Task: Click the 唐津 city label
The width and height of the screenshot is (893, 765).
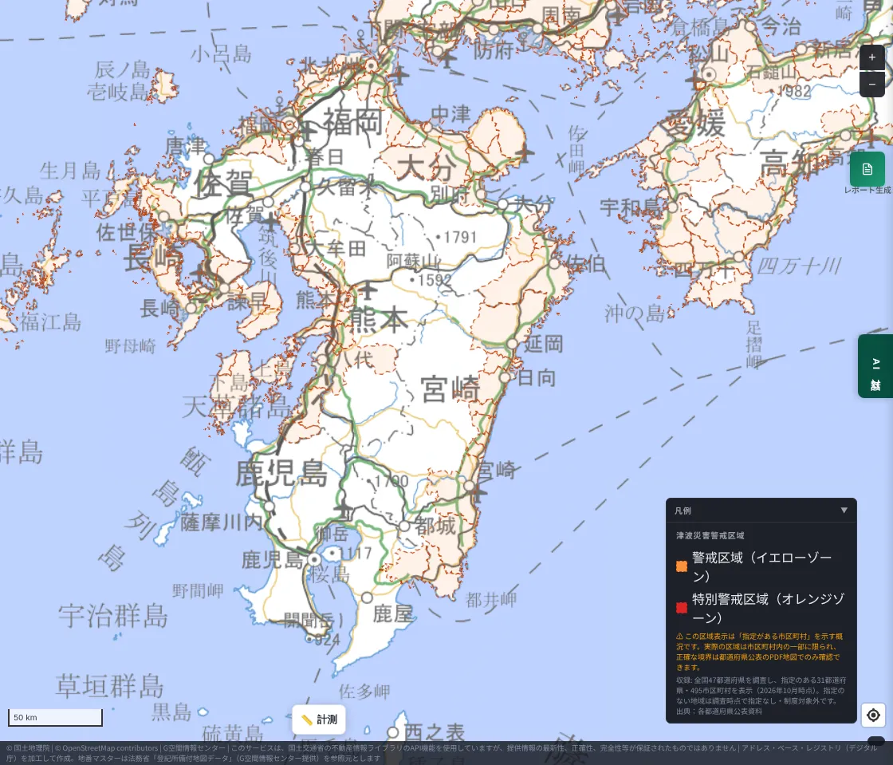Action: 186,147
